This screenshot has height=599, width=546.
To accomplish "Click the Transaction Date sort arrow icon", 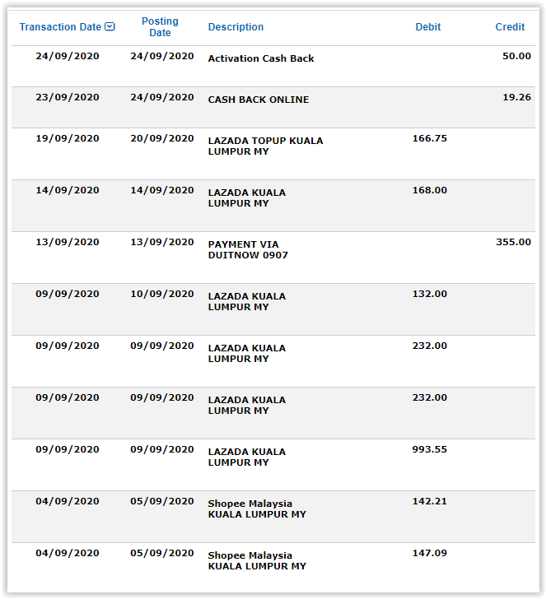I will click(x=110, y=26).
